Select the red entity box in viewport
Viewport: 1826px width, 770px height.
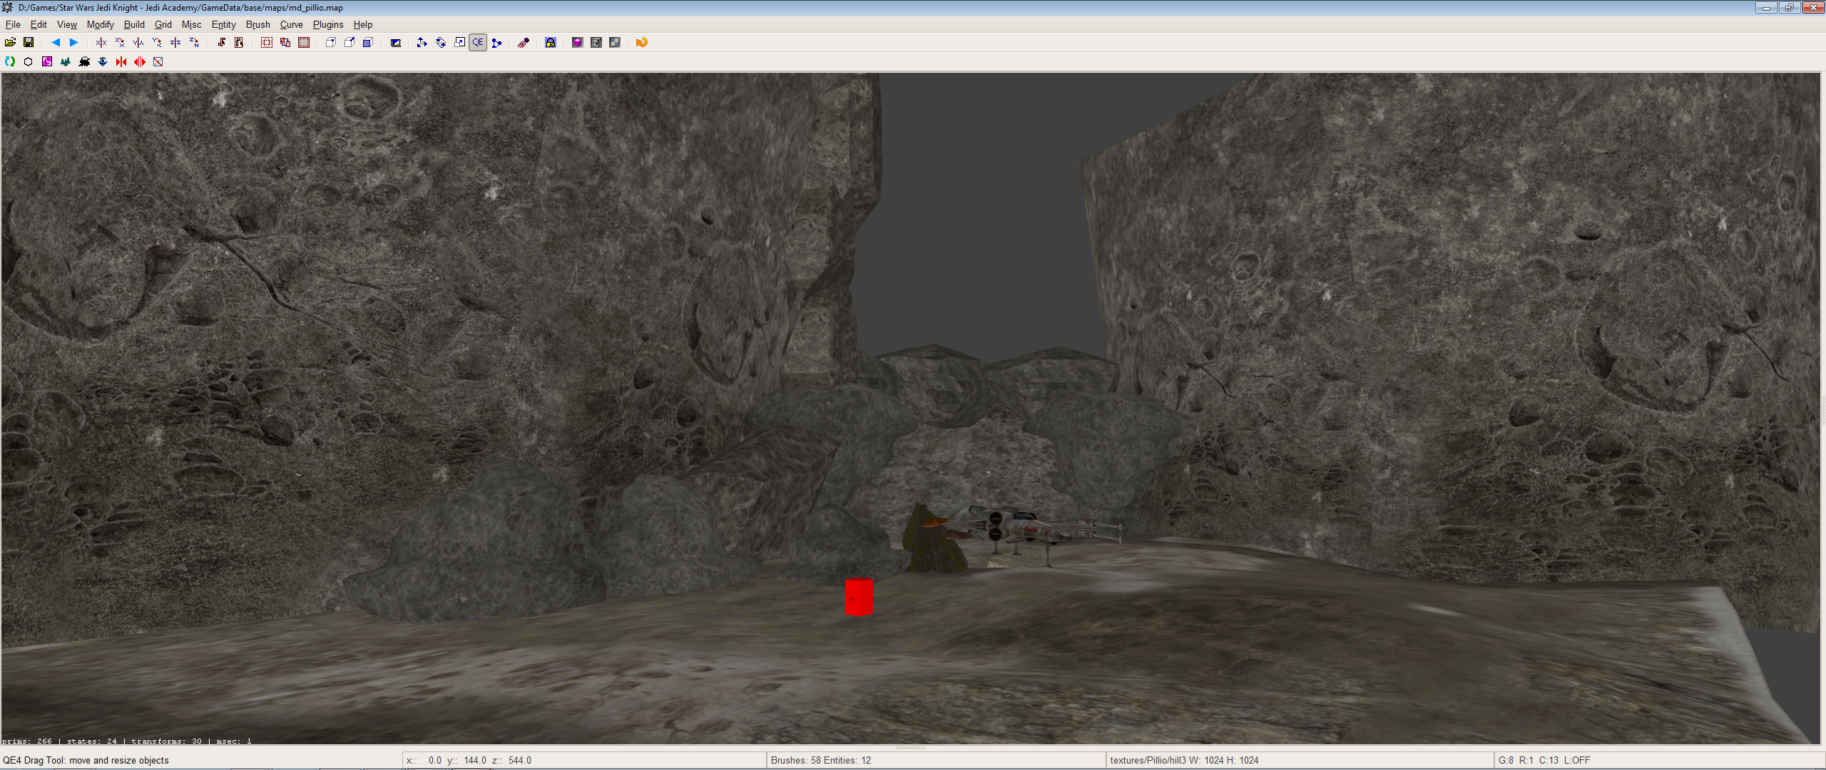click(859, 597)
